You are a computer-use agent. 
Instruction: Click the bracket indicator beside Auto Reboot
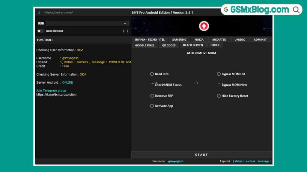click(x=125, y=31)
